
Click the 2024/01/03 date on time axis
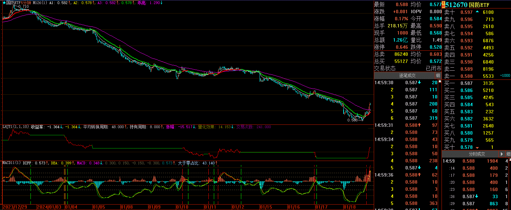[49, 207]
